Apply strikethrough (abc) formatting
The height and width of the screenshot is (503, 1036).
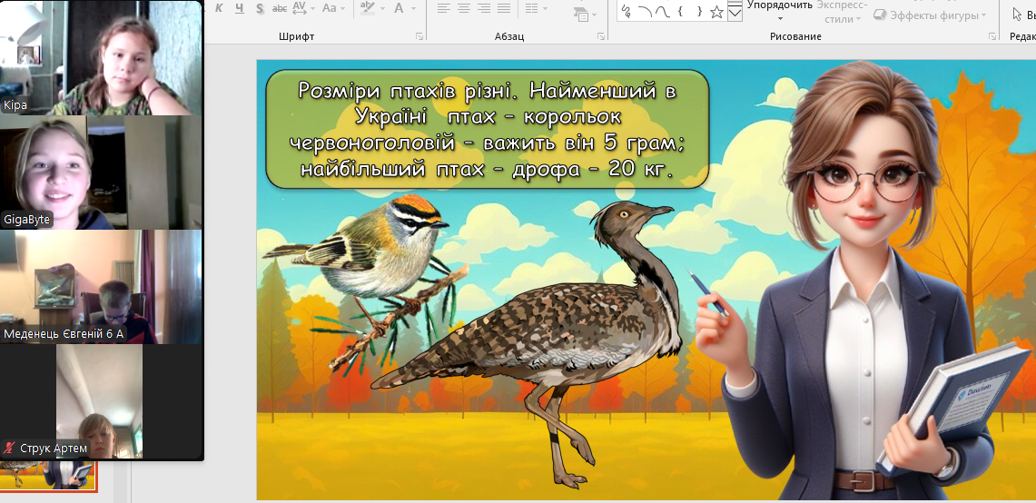click(281, 8)
